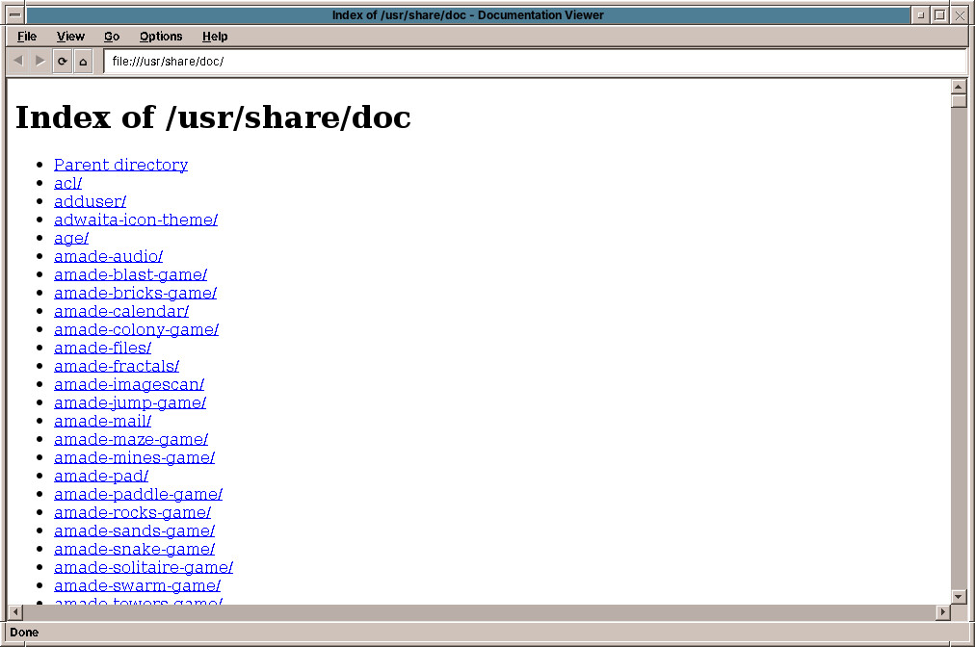
Task: Open the amade-rocks-game/ link
Action: coord(132,513)
